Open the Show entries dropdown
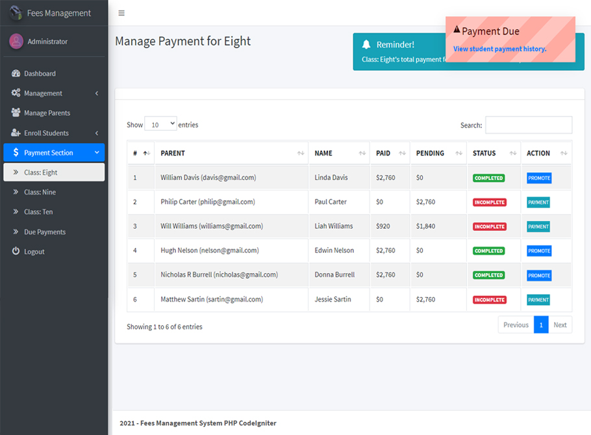The width and height of the screenshot is (591, 435). pyautogui.click(x=160, y=124)
